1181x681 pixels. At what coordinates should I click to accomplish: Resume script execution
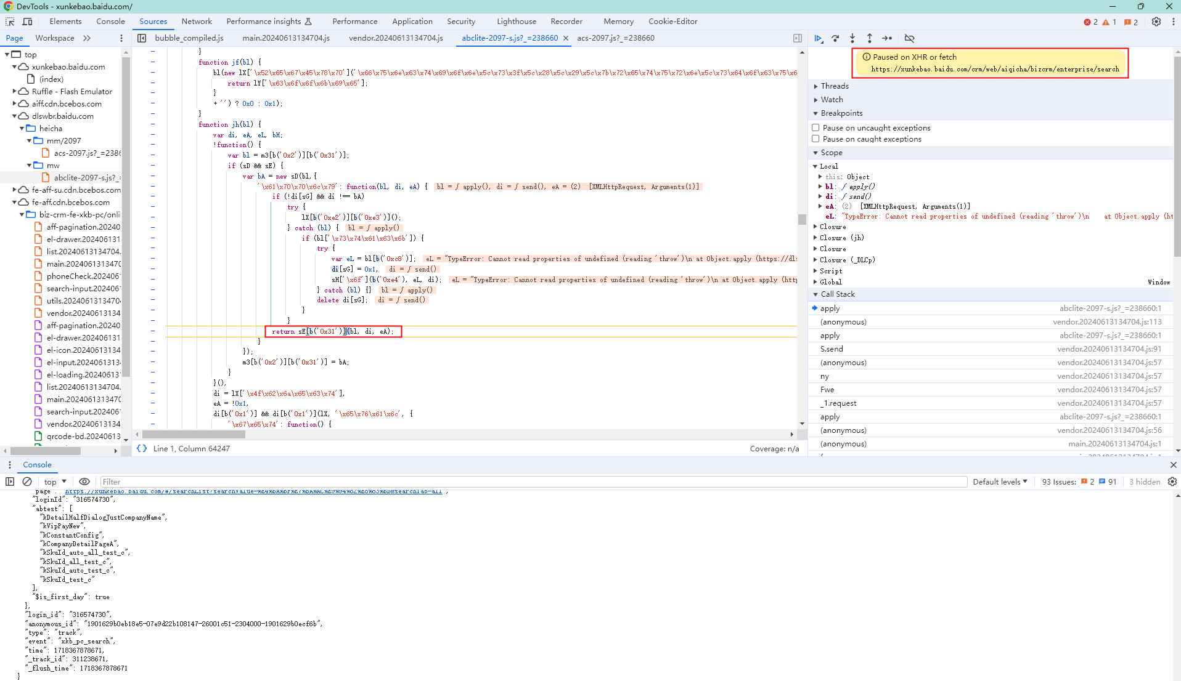818,38
